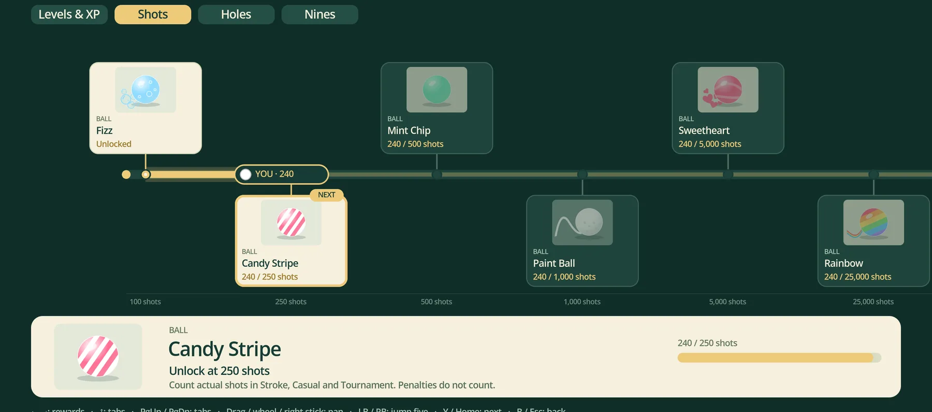Click the 25,000 shots milestone node on timeline
Viewport: 932px width, 412px height.
tap(873, 175)
